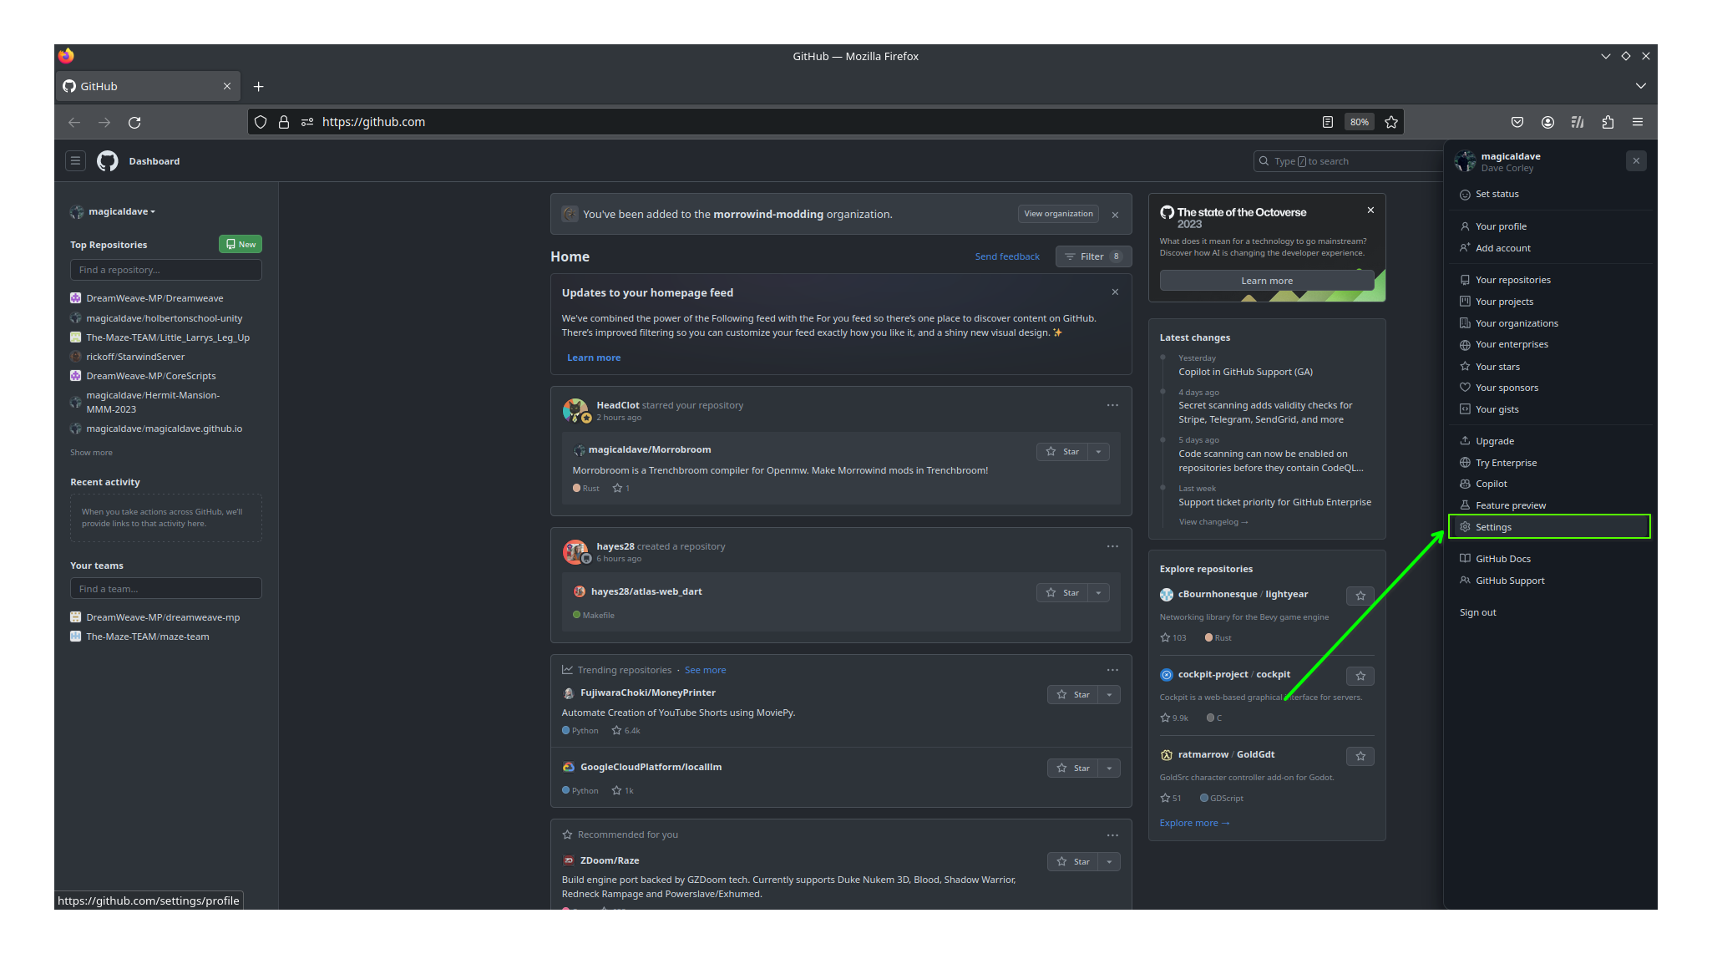Open the Send feedback link
1712x974 pixels.
tap(1007, 256)
